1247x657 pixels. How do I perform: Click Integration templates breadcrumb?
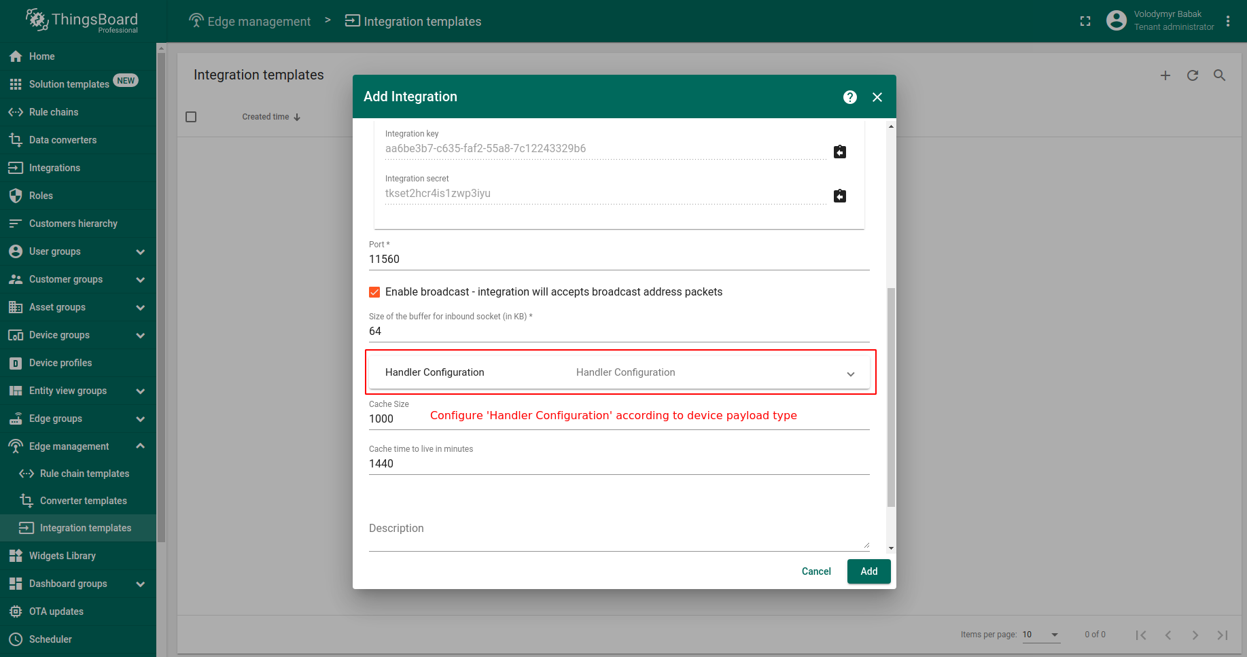pyautogui.click(x=413, y=21)
